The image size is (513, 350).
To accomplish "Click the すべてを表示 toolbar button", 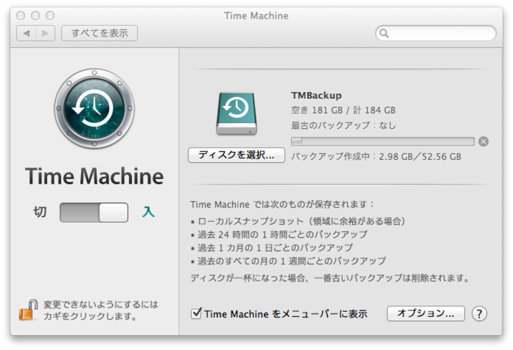I will 99,34.
